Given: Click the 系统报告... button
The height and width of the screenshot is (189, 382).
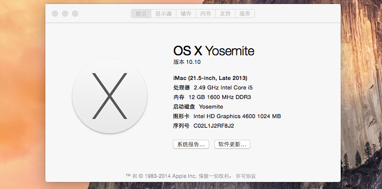Looking at the screenshot, I should [x=191, y=144].
